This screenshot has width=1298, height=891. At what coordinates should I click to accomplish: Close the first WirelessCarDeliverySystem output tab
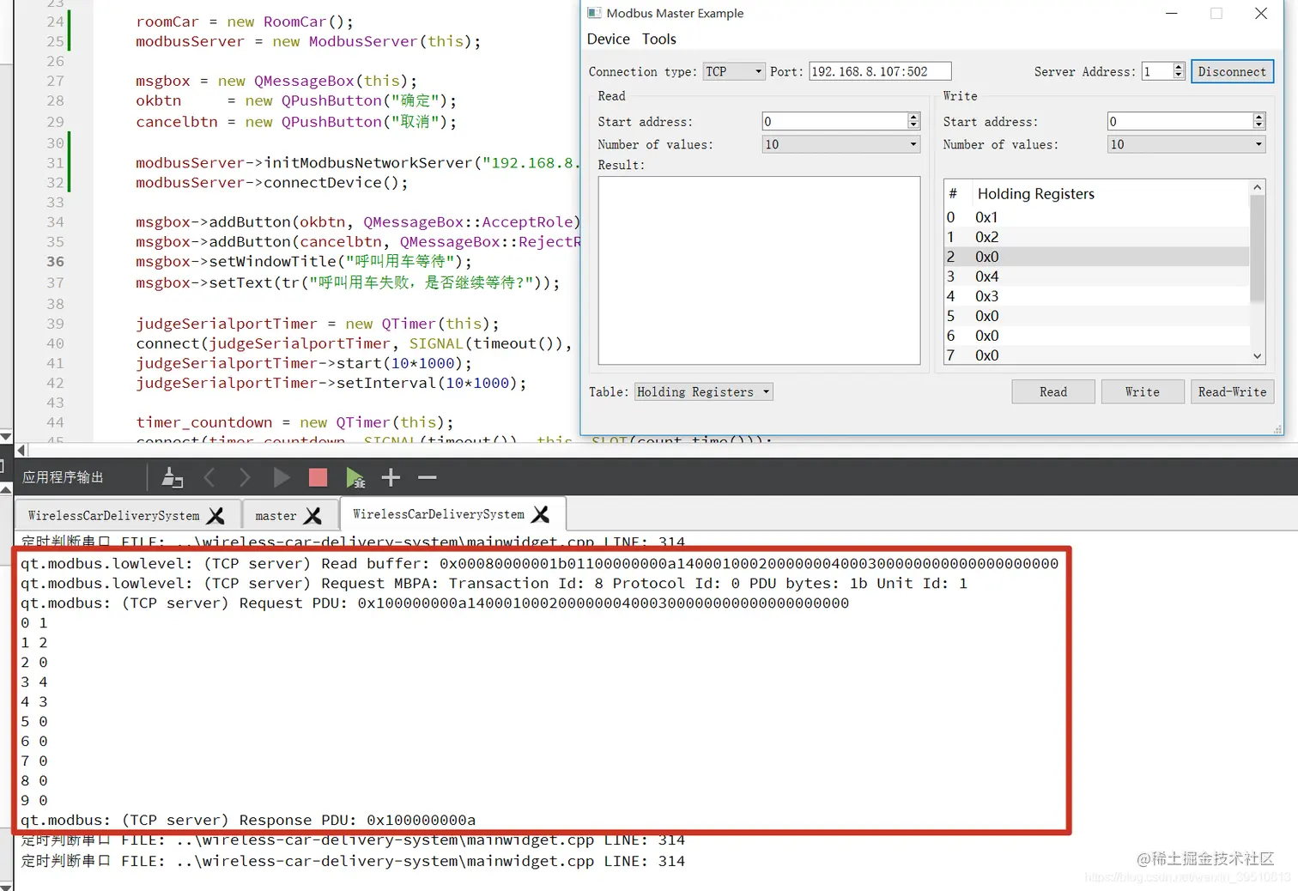click(x=216, y=516)
